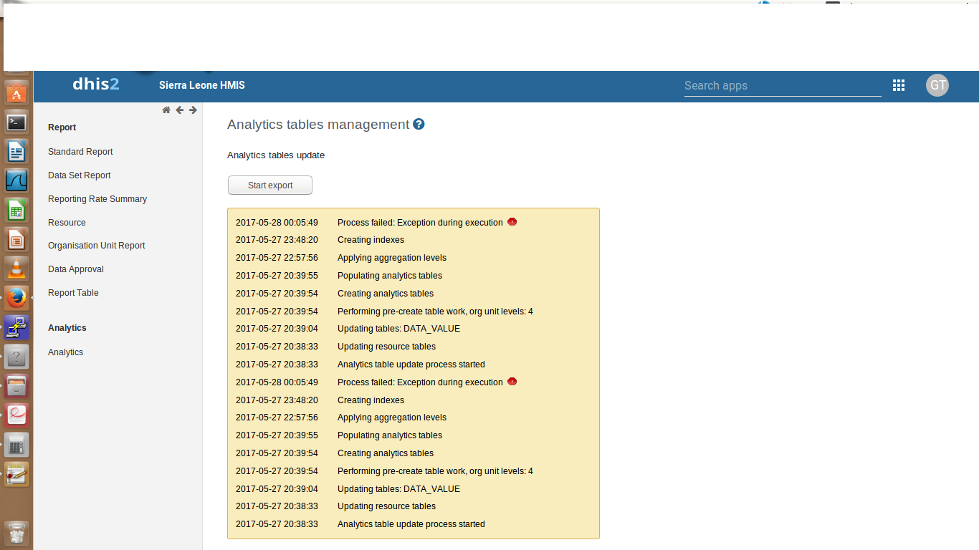Click the first "Updating tables: DATA_VALUE" log entry
This screenshot has width=979, height=550.
coord(398,329)
